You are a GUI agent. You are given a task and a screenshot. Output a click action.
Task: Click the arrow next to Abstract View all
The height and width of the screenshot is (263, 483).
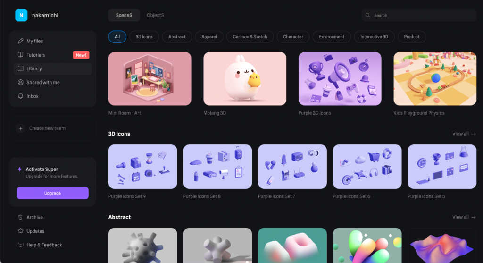click(x=474, y=217)
